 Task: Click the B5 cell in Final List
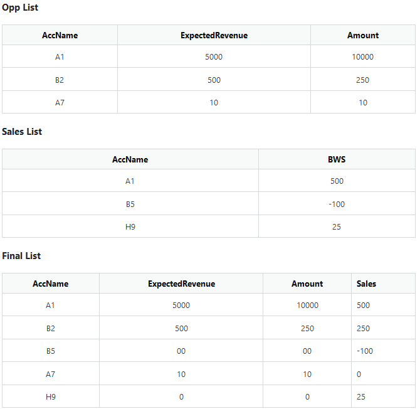coord(51,351)
